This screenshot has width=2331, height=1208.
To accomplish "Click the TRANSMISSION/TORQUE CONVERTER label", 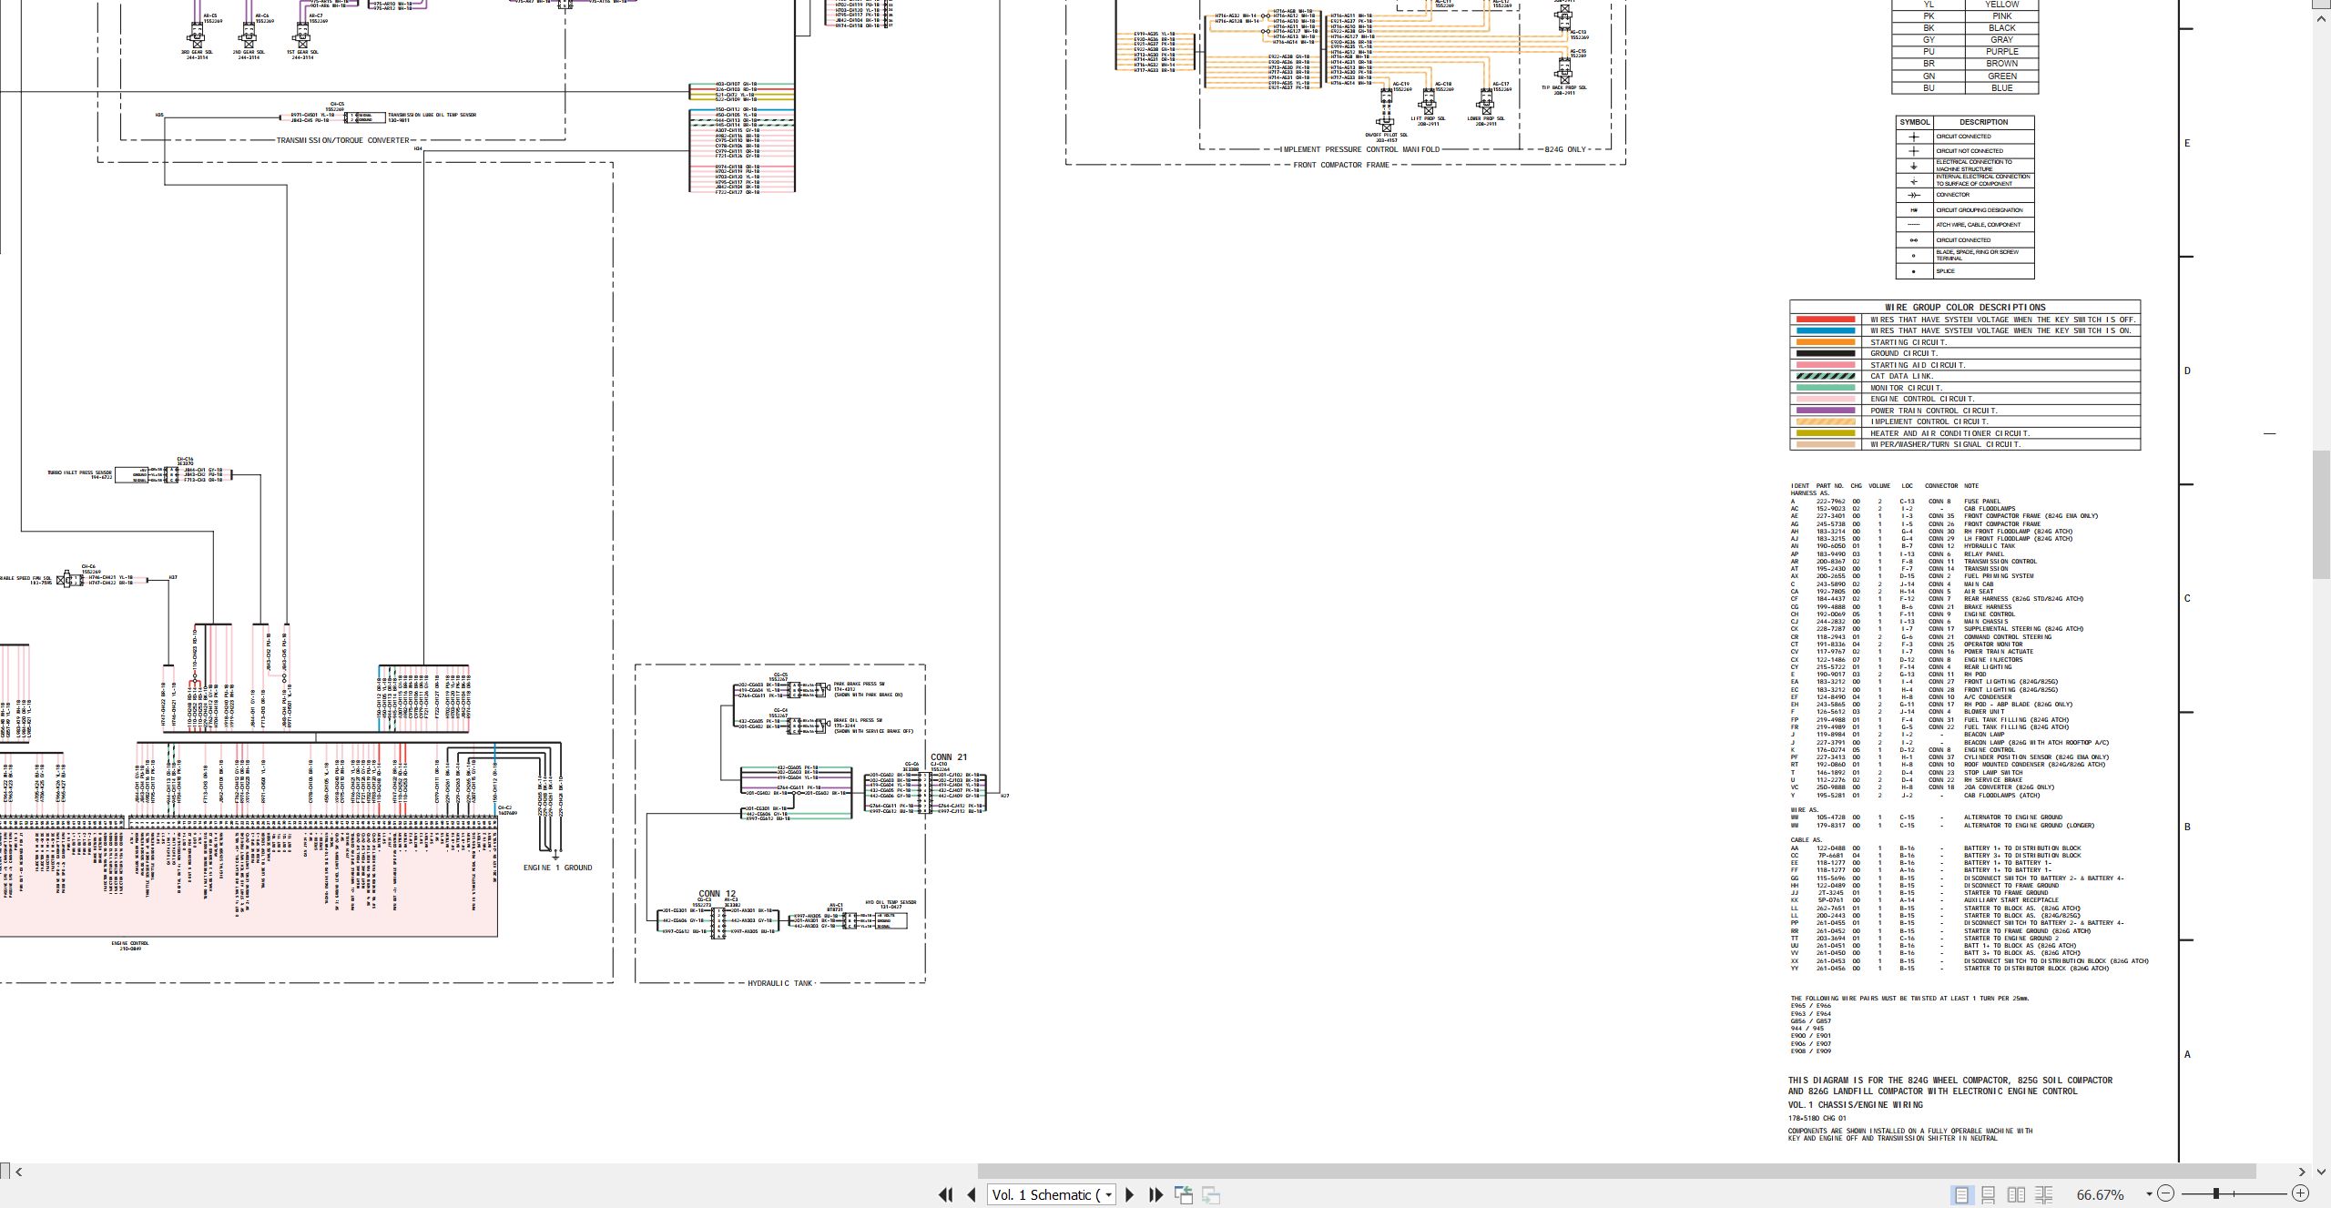I will pos(343,140).
